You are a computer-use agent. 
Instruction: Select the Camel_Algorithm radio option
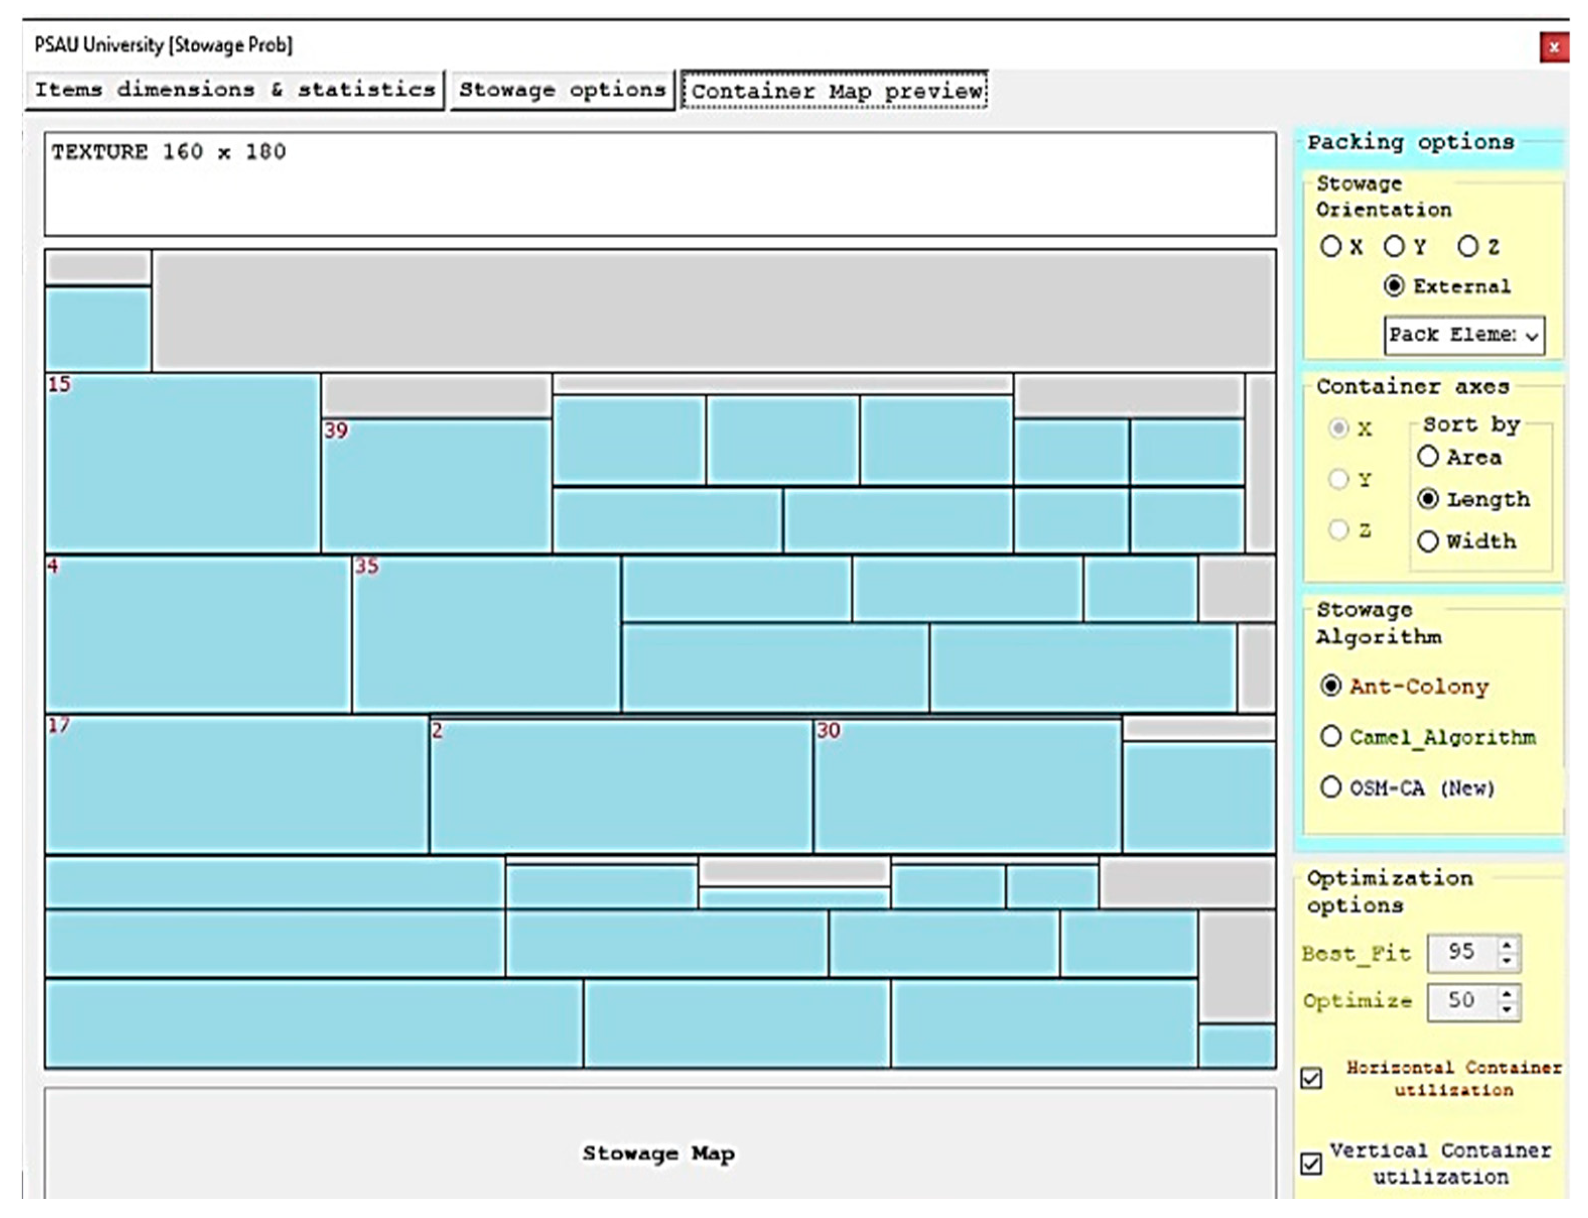click(1331, 737)
